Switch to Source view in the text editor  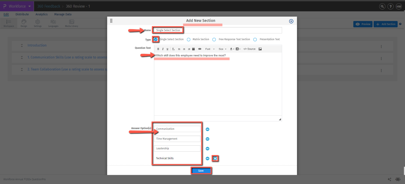point(249,49)
